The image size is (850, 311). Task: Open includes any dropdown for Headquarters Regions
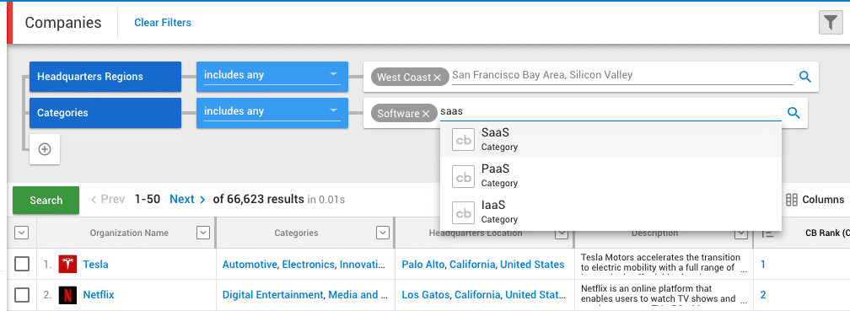[272, 77]
